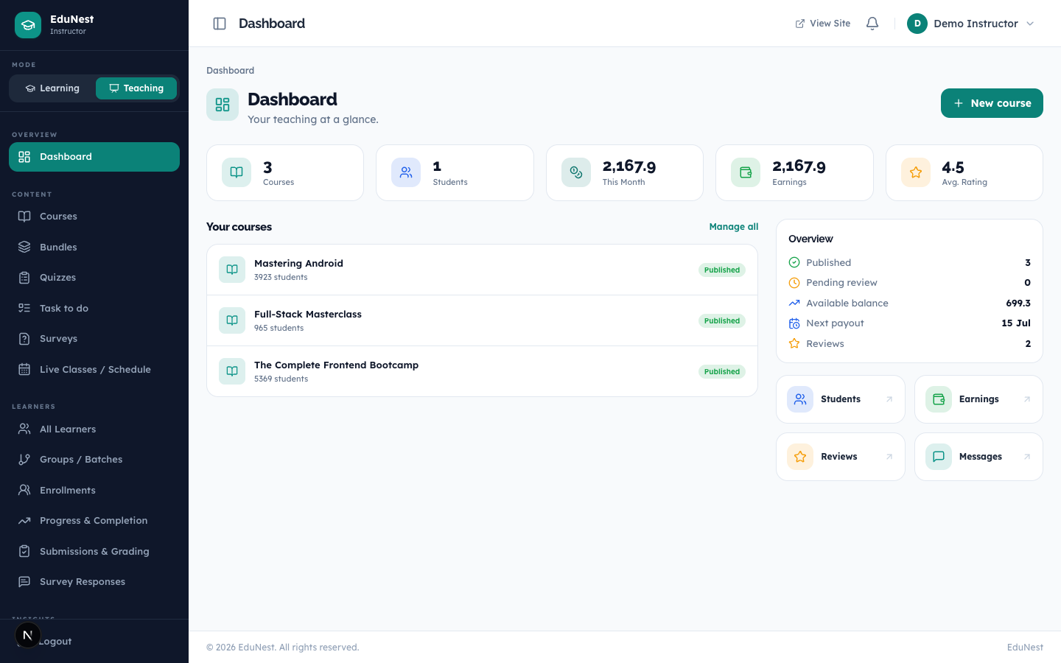The height and width of the screenshot is (663, 1061).
Task: Click the Groups / Batches branch icon
Action: tap(24, 460)
